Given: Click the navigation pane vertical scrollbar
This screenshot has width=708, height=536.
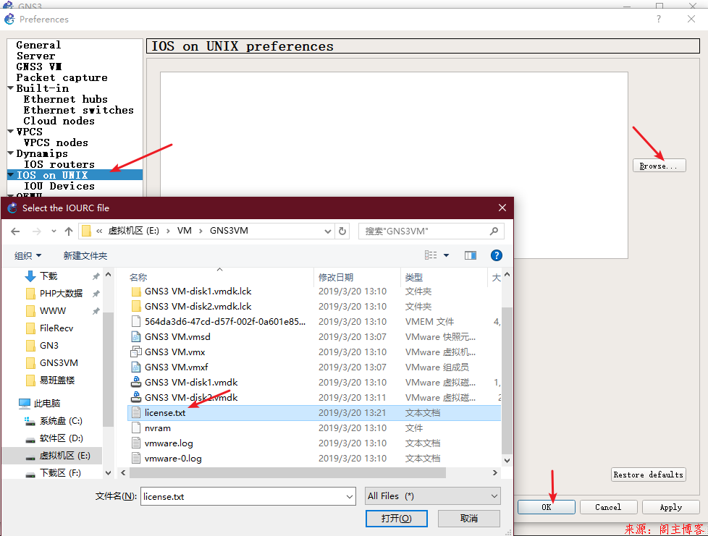Looking at the screenshot, I should click(108, 370).
